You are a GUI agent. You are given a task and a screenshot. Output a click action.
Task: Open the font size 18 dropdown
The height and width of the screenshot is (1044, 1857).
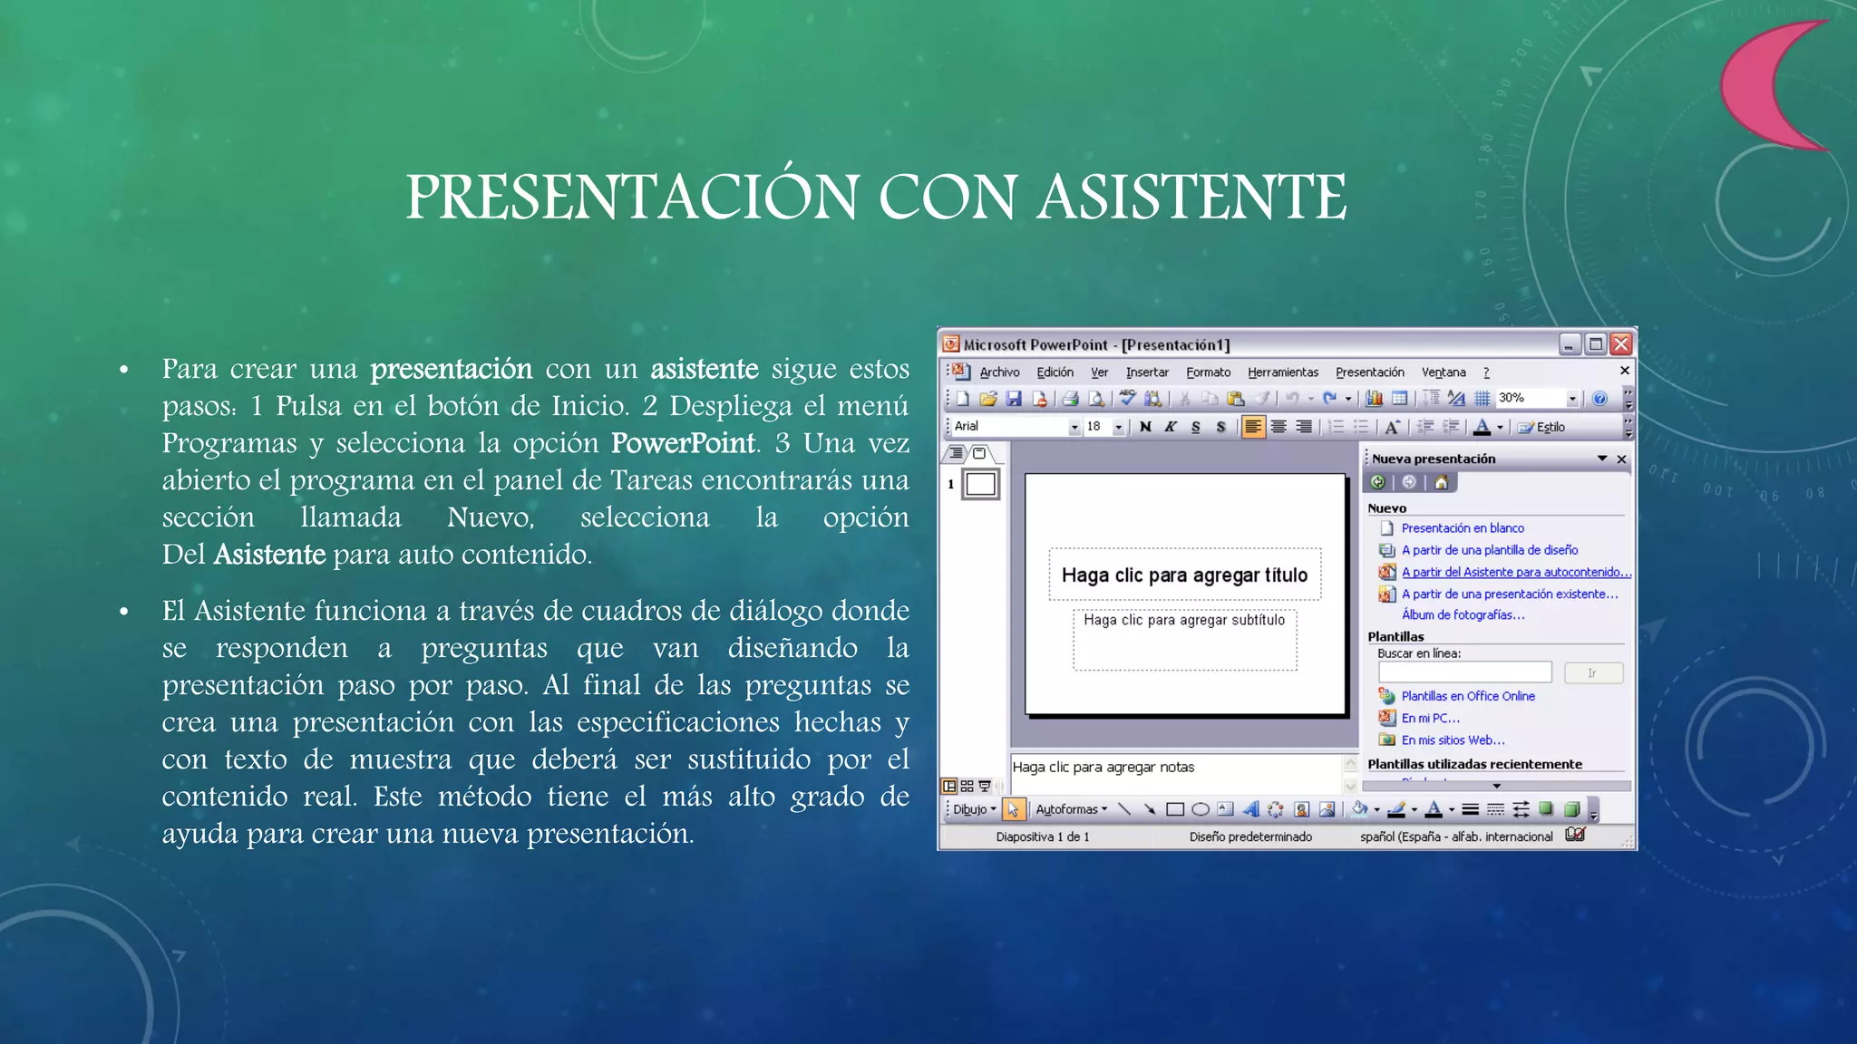point(1118,427)
